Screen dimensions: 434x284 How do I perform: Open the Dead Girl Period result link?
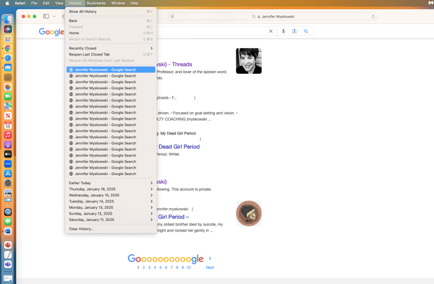179,147
